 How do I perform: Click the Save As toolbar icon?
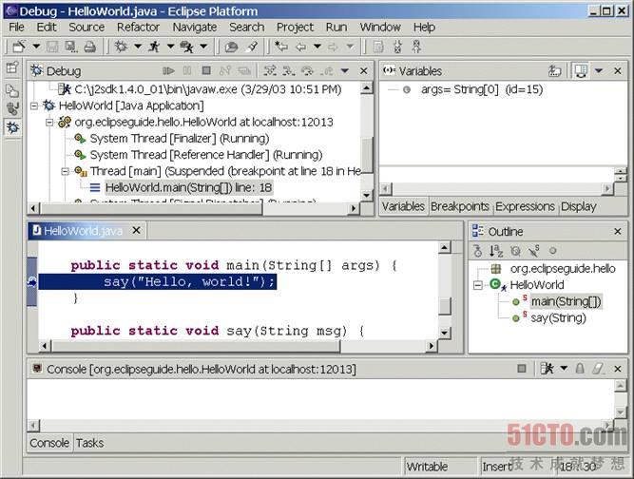click(71, 47)
